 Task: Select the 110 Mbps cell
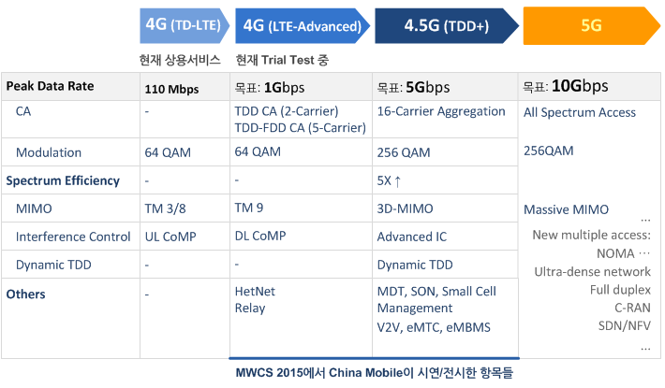point(185,87)
